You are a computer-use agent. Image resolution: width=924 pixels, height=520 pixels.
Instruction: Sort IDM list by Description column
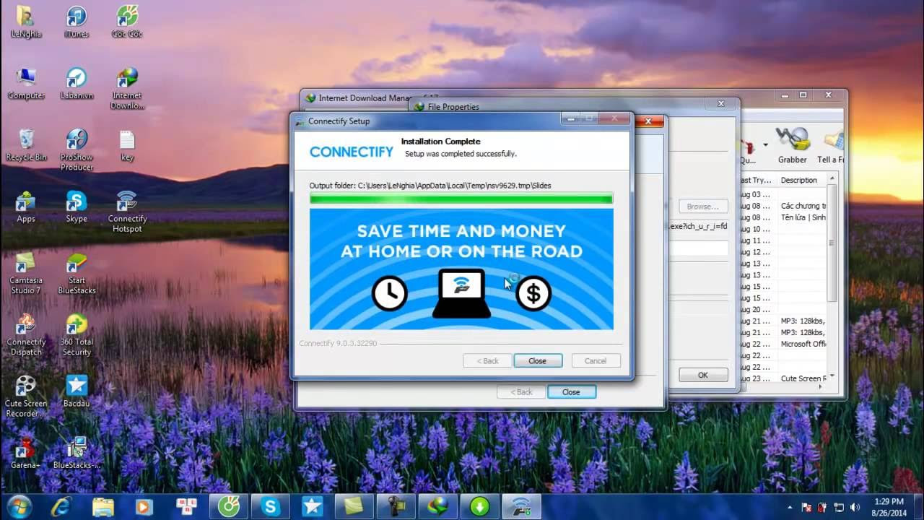tap(801, 180)
